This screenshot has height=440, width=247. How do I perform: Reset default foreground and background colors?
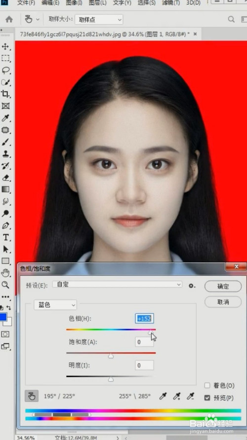click(x=1, y=308)
